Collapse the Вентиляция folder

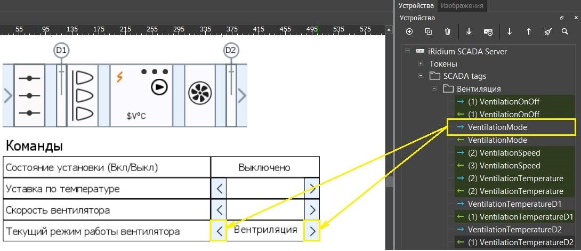pyautogui.click(x=434, y=89)
